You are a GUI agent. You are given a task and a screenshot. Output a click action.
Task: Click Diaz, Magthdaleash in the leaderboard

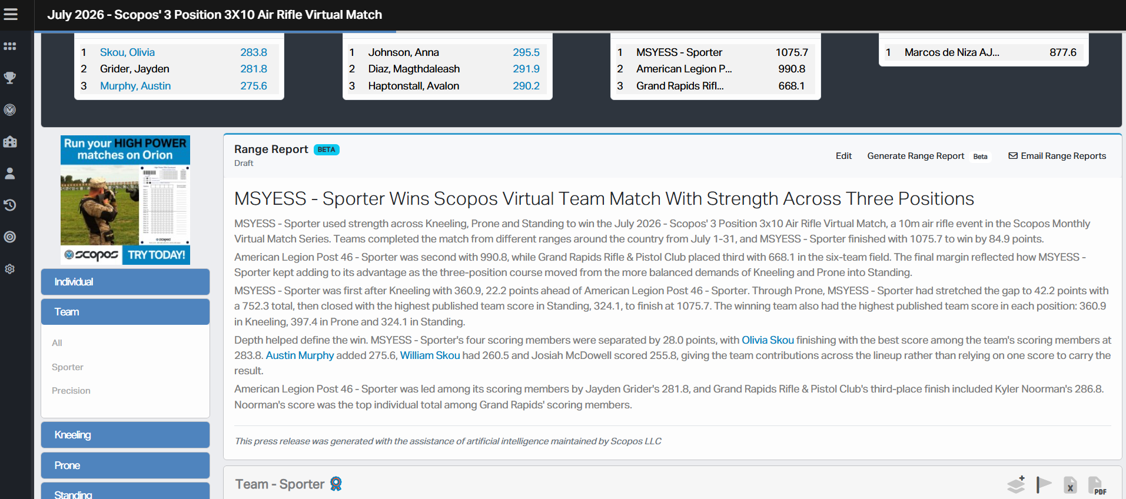(x=414, y=69)
